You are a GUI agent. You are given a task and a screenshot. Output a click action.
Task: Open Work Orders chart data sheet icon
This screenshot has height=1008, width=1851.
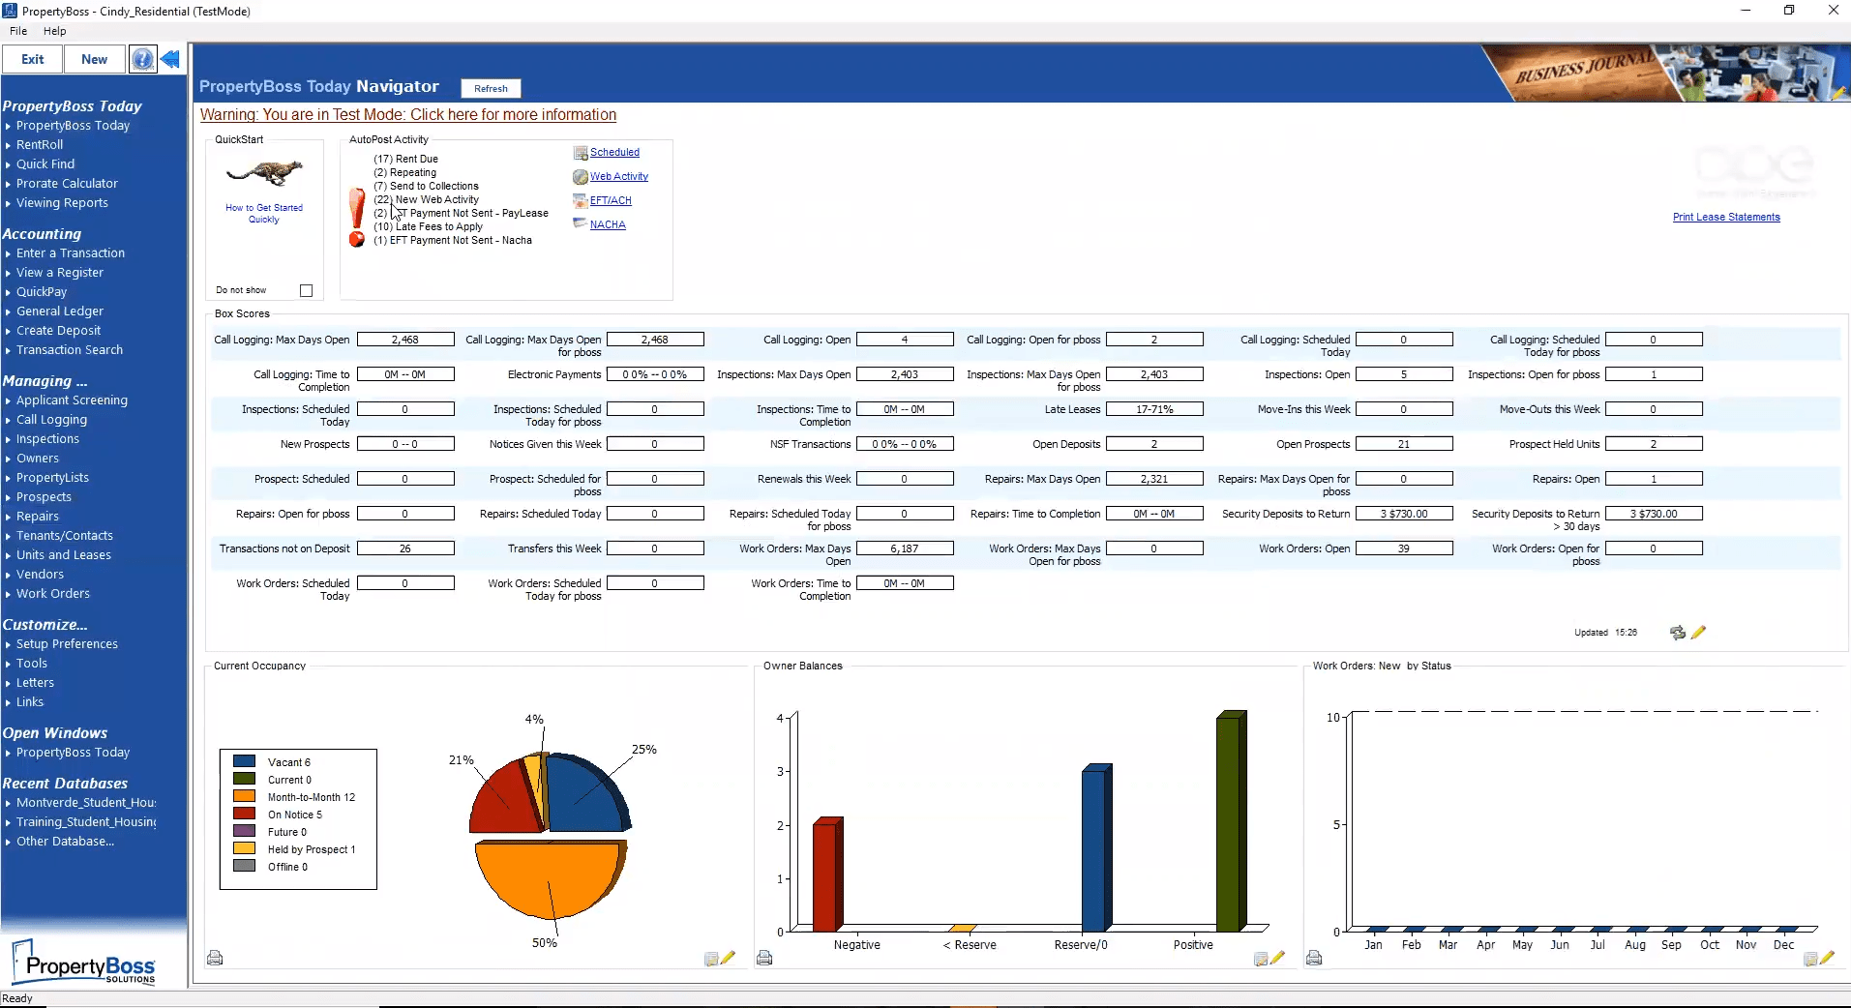1810,959
